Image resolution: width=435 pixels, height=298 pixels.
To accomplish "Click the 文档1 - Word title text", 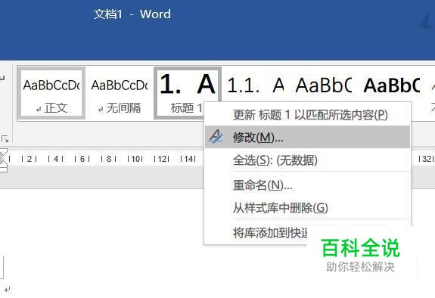I will 132,14.
